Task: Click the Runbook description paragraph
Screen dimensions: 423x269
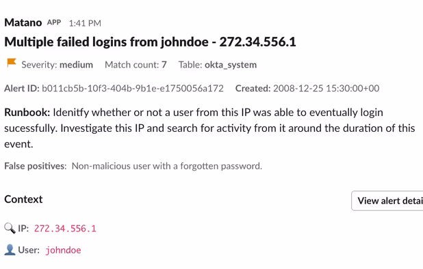Action: (x=209, y=128)
